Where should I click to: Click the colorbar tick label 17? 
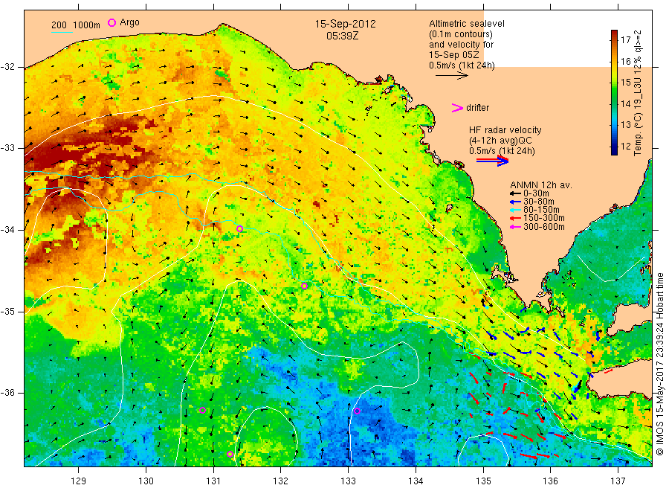(625, 39)
